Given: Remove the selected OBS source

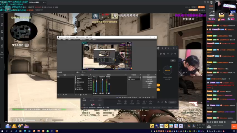Looking at the screenshot, I should point(78,95).
